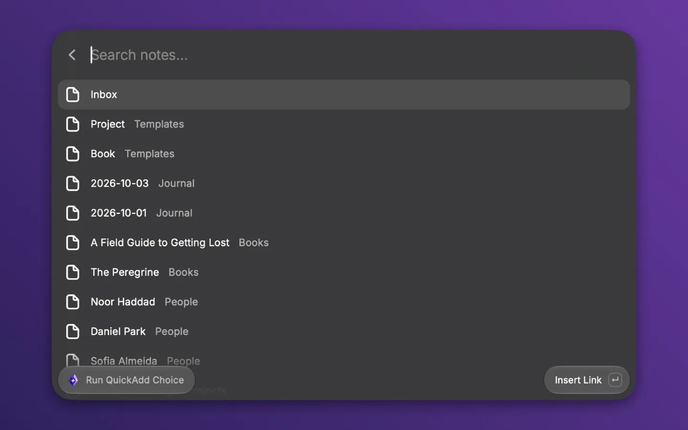Choose the Noor Haddad person note
The image size is (688, 430).
tap(344, 302)
